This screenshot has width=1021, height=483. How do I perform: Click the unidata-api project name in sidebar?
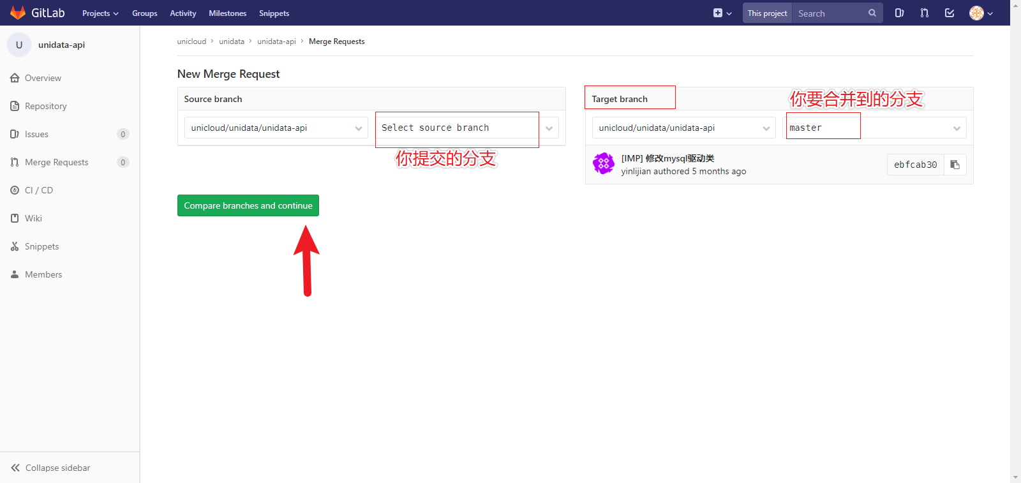point(61,45)
